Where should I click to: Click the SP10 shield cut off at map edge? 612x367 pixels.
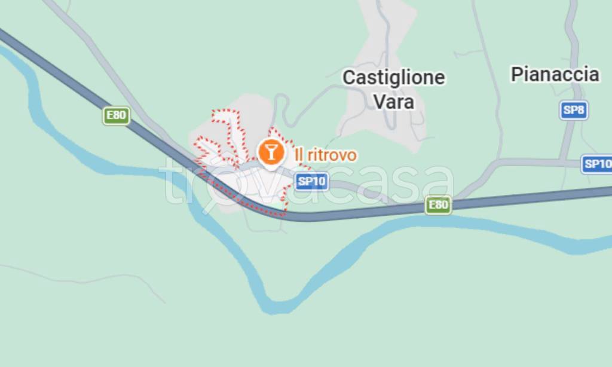(x=597, y=164)
